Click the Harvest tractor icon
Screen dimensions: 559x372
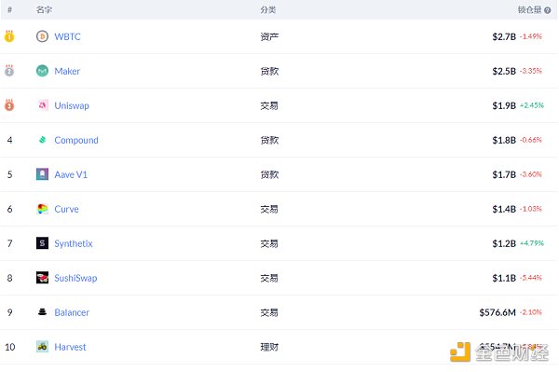pyautogui.click(x=42, y=346)
